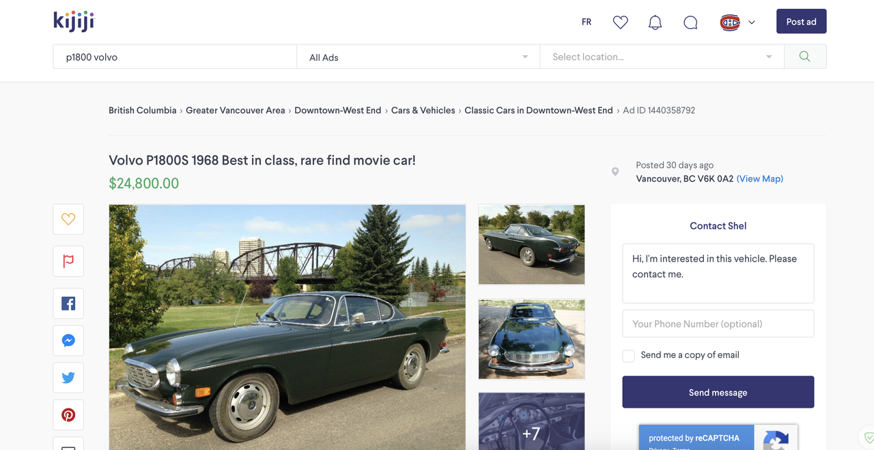Go to Cars & Vehicles breadcrumb

click(x=423, y=110)
